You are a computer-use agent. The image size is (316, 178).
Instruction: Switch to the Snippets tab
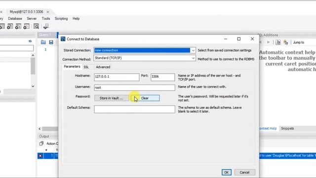pyautogui.click(x=287, y=129)
